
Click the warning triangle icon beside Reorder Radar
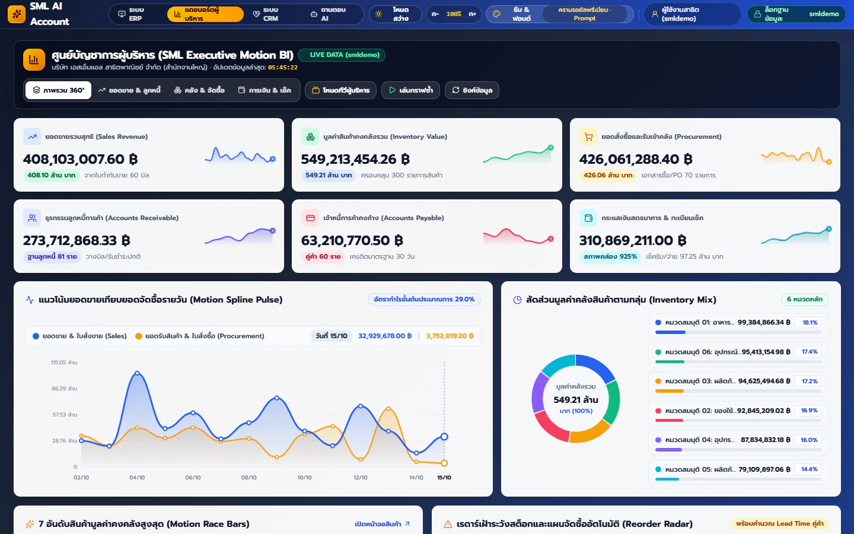[x=448, y=524]
